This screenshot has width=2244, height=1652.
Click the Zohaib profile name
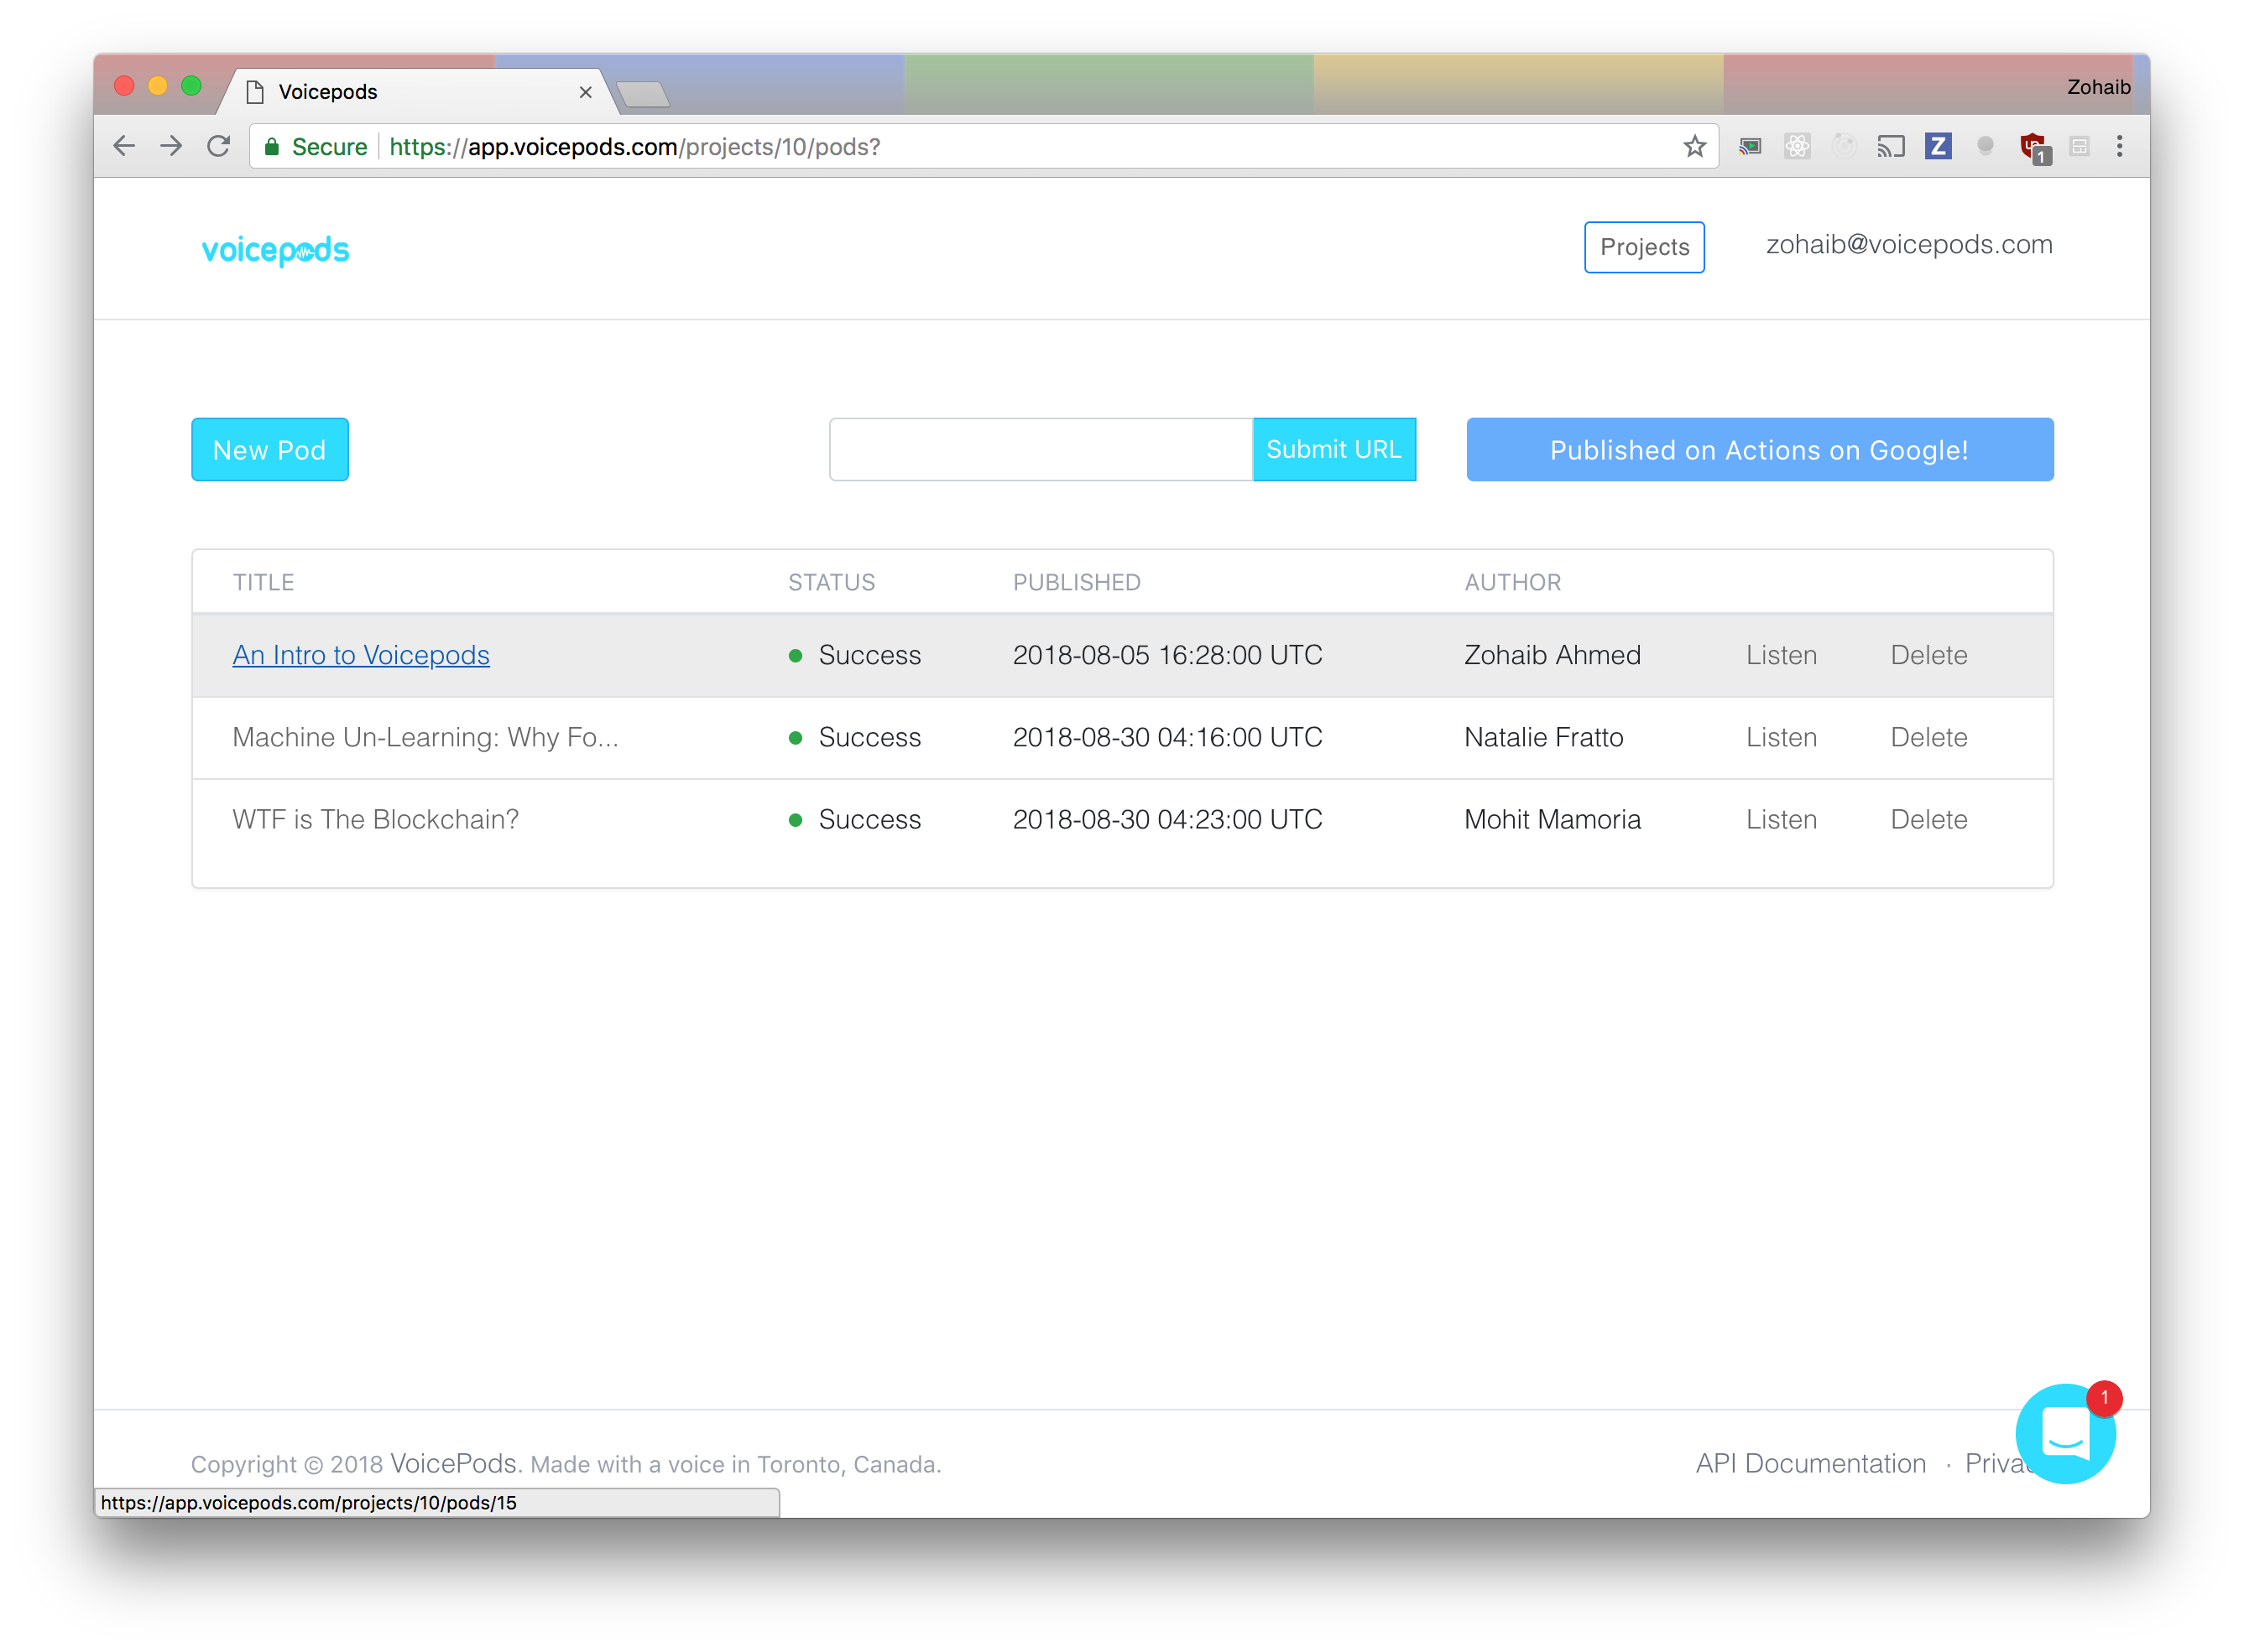(2098, 87)
